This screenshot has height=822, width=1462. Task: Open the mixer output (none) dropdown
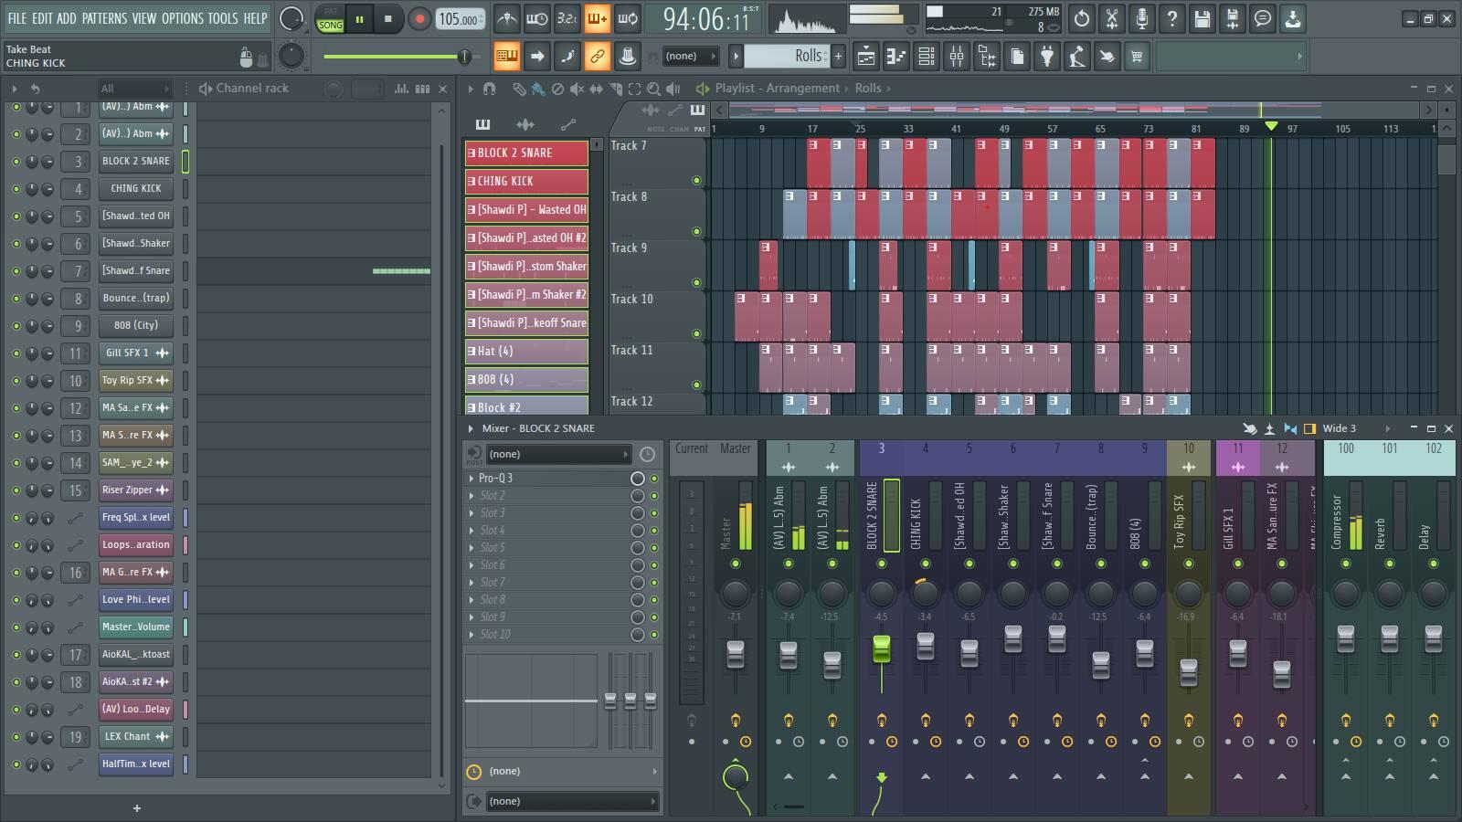[x=571, y=801]
